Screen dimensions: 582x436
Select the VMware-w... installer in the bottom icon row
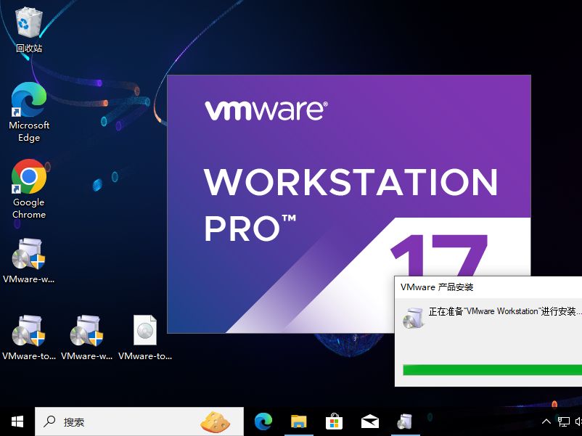click(x=87, y=337)
